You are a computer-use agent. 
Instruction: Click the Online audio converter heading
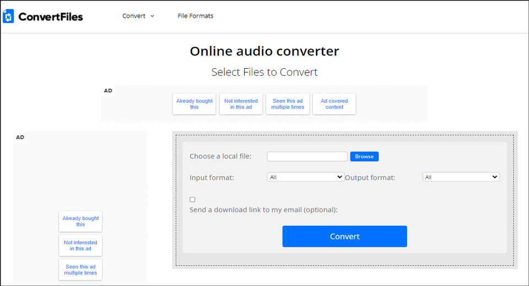[264, 51]
